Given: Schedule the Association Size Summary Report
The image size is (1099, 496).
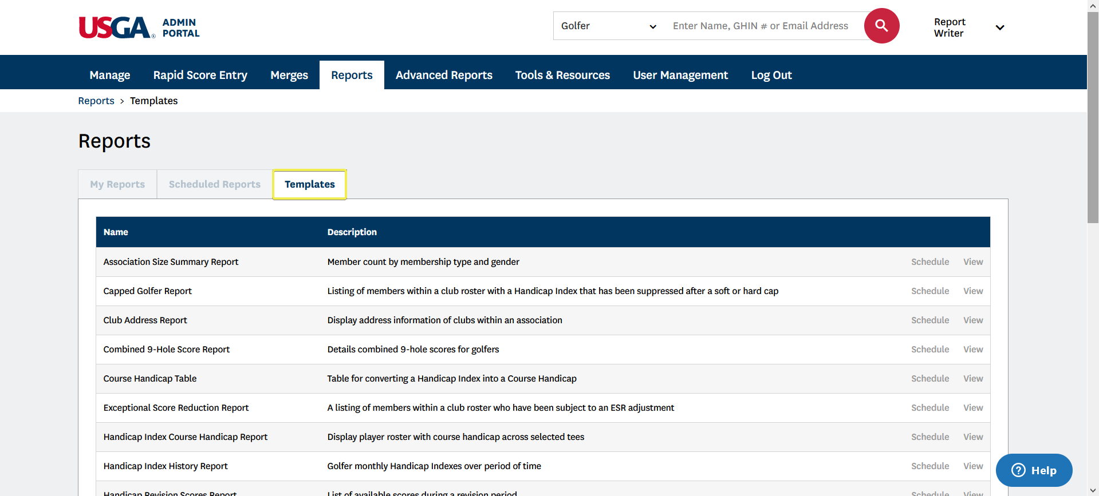Looking at the screenshot, I should tap(929, 262).
